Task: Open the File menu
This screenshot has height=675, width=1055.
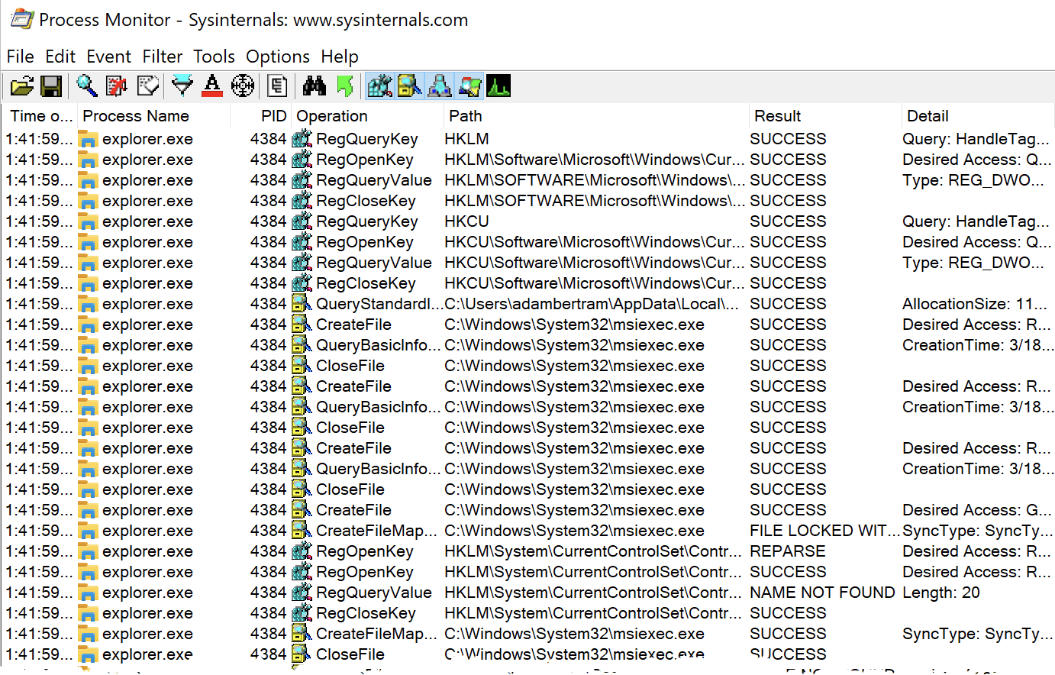Action: 20,57
